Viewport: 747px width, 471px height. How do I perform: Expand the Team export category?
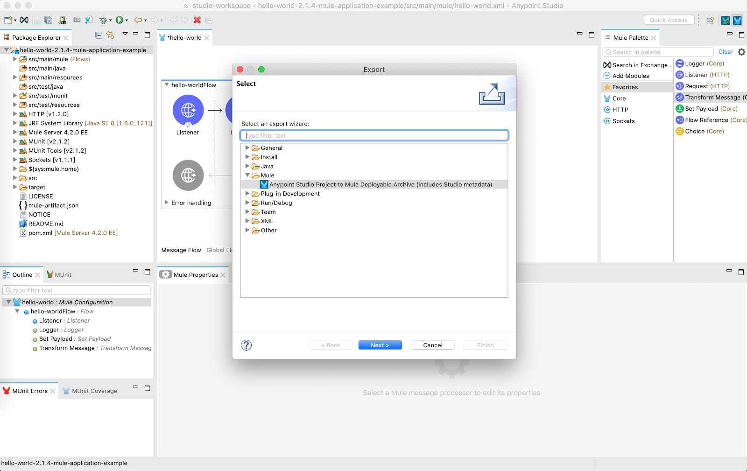point(247,212)
